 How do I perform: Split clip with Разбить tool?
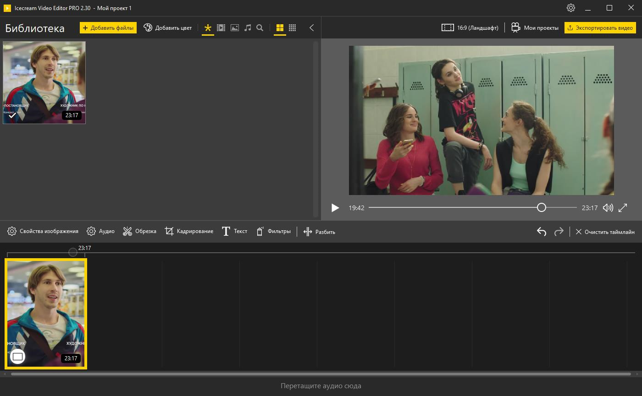coord(319,232)
